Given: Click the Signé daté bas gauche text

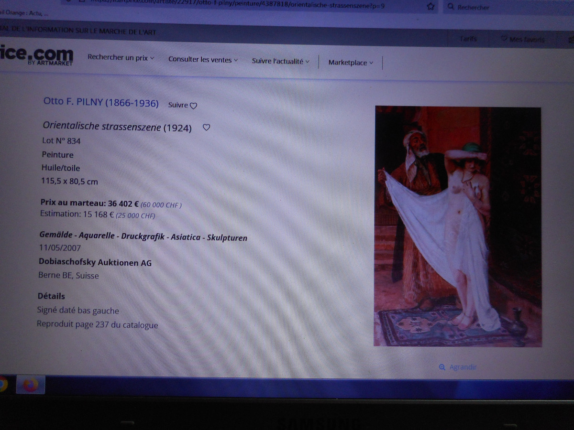Looking at the screenshot, I should click(x=78, y=311).
